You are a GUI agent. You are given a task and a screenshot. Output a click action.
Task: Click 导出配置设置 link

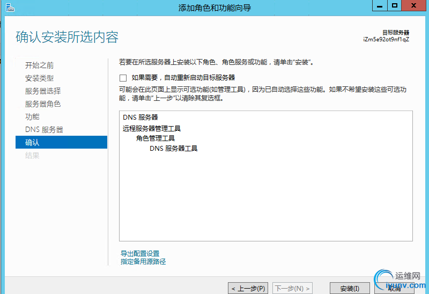[140, 253]
